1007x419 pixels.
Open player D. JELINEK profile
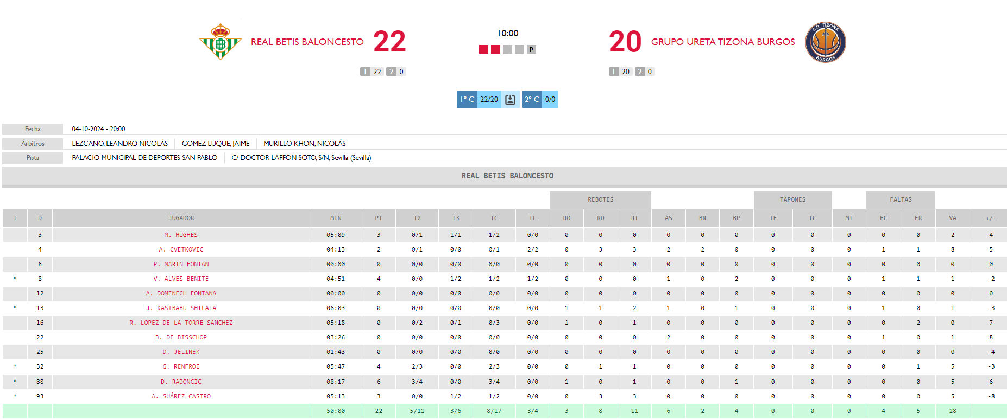(x=181, y=352)
